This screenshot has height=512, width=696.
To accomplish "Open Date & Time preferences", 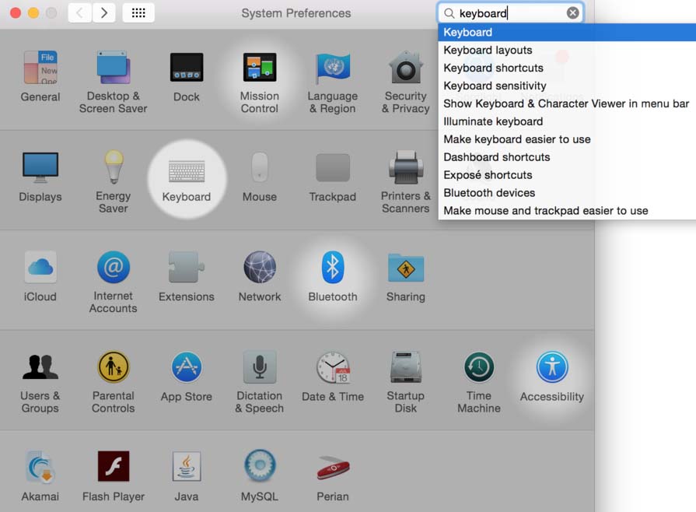I will click(x=333, y=377).
